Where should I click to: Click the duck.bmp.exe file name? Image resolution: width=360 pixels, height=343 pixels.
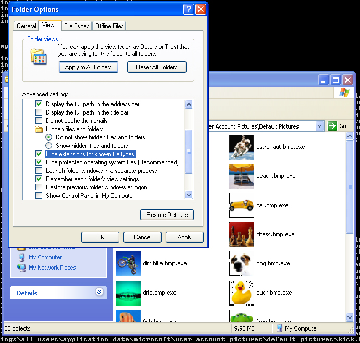coord(274,293)
